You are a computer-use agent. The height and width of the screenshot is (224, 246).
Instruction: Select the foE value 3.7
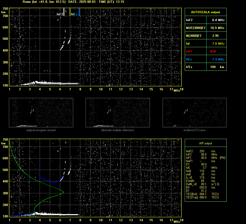(x=204, y=168)
